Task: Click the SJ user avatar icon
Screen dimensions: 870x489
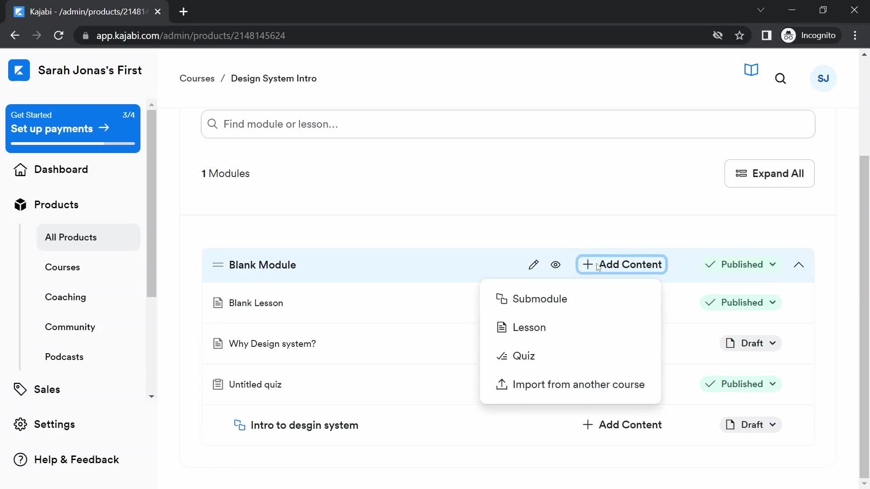Action: 823,78
